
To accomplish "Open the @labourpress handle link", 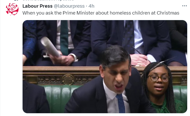I will 69,6.
